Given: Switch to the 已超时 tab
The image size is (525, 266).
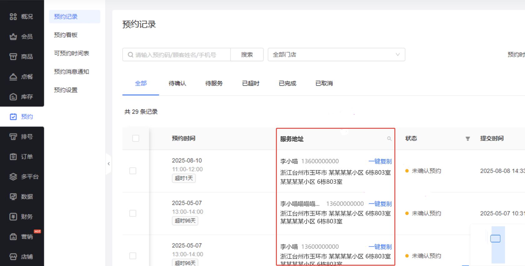Looking at the screenshot, I should pos(251,83).
